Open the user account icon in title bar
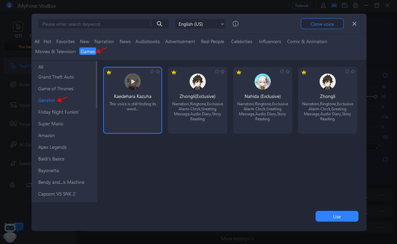The height and width of the screenshot is (244, 397). click(323, 5)
